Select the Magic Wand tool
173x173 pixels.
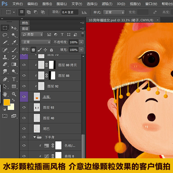point(14,35)
